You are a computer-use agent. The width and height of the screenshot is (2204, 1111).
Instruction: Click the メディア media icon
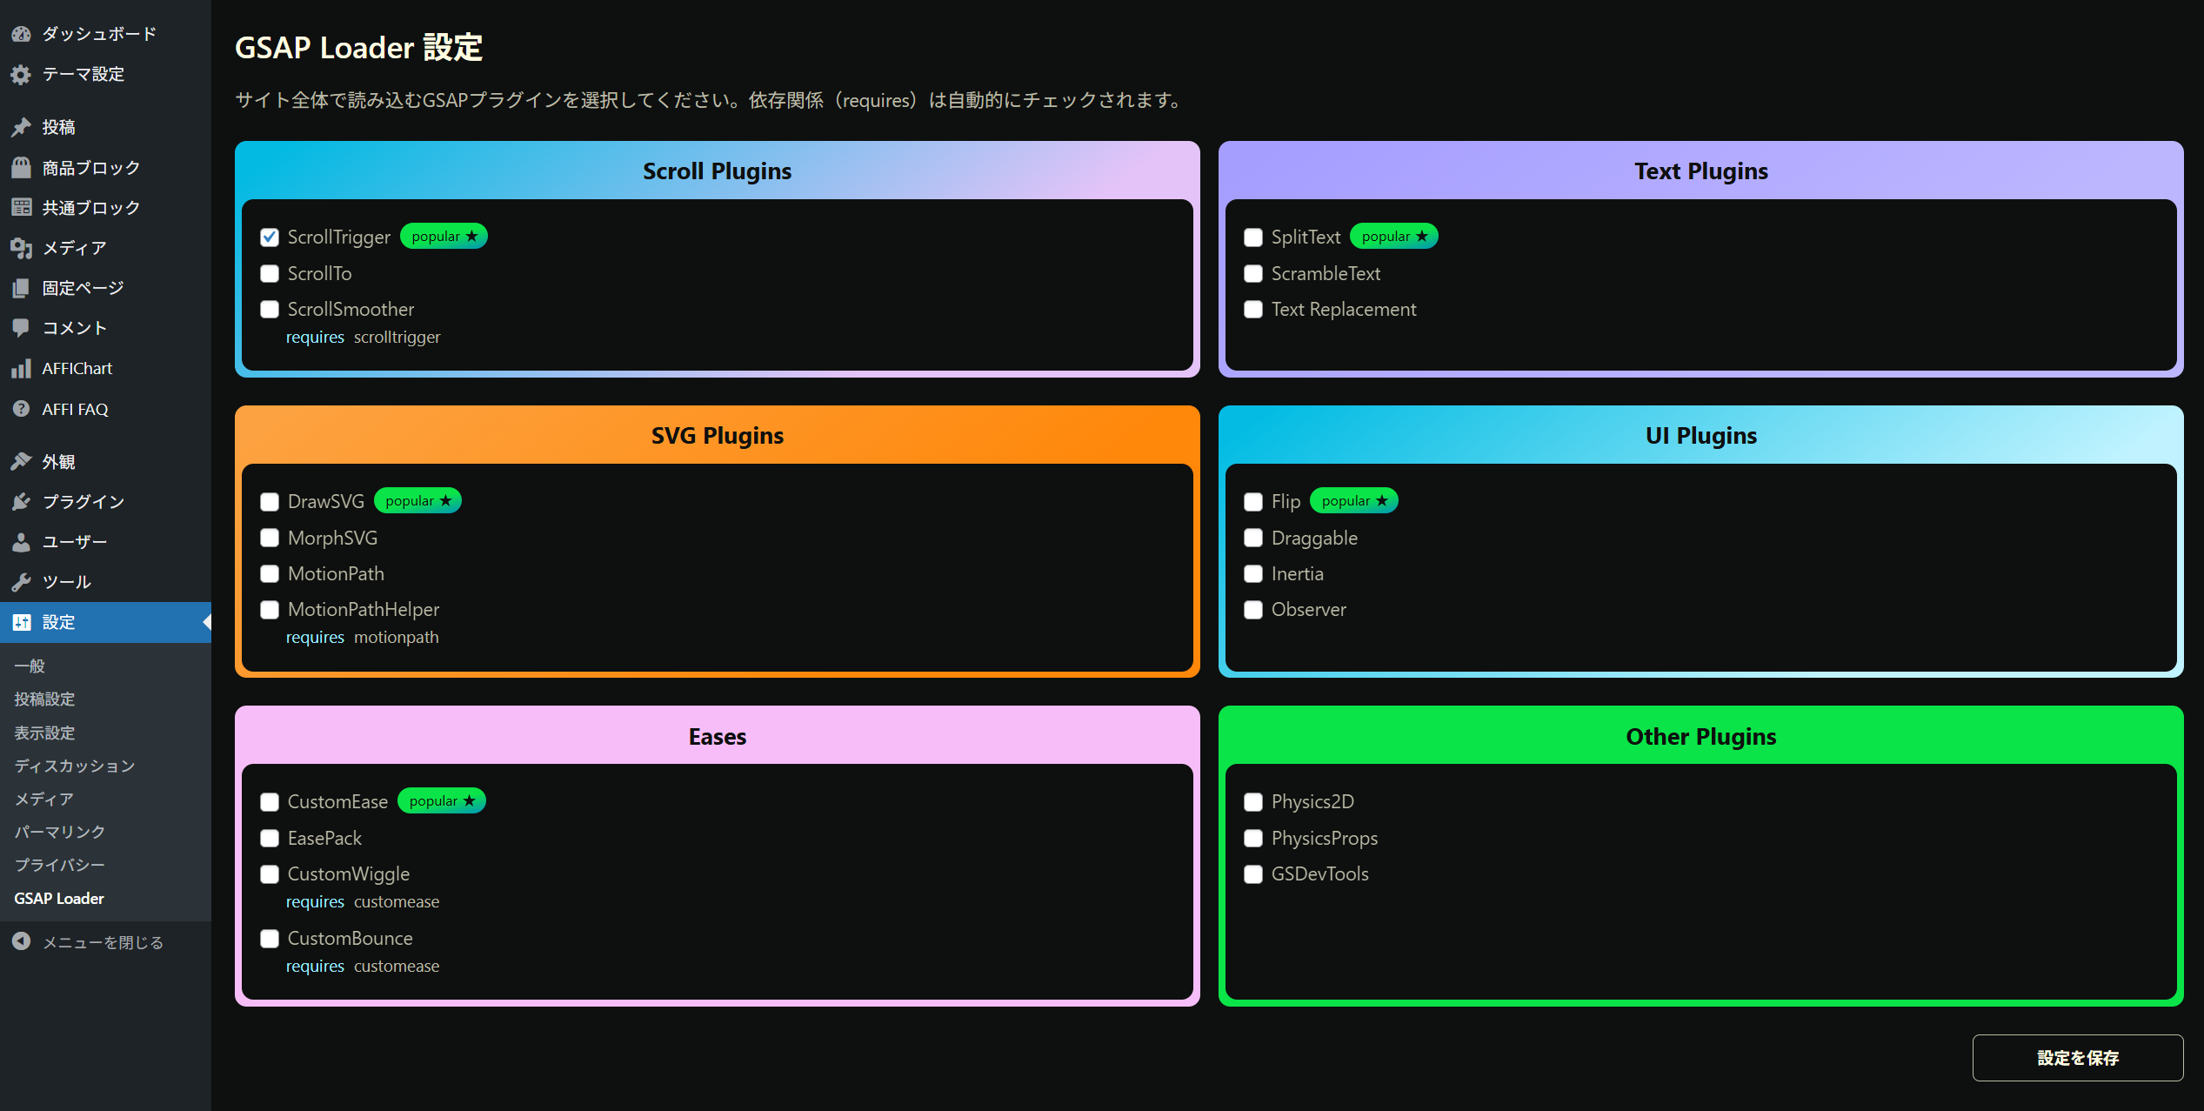tap(21, 248)
